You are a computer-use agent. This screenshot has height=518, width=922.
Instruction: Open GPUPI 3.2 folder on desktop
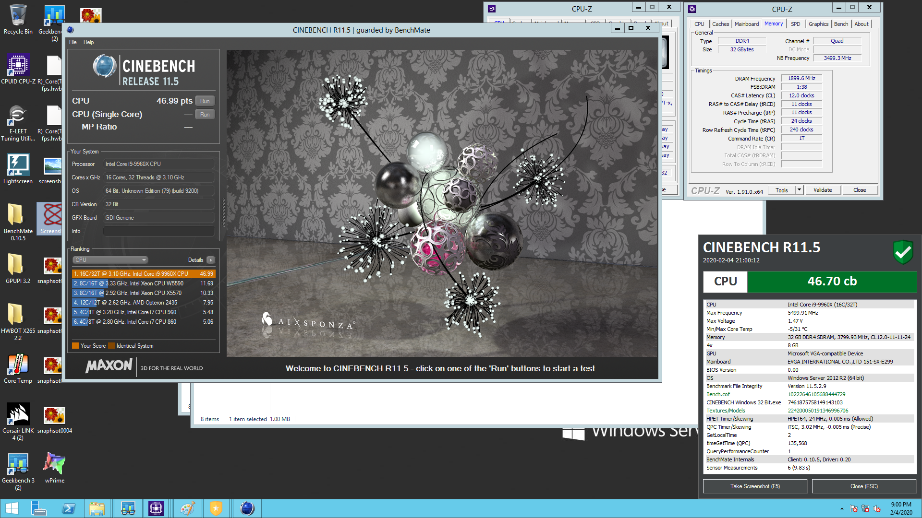click(18, 269)
